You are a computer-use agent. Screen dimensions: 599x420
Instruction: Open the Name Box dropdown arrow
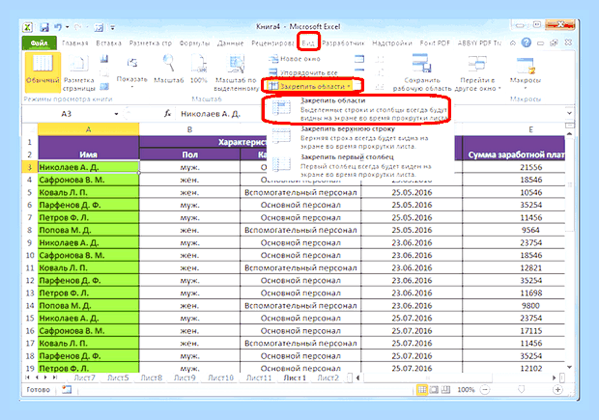coord(116,114)
